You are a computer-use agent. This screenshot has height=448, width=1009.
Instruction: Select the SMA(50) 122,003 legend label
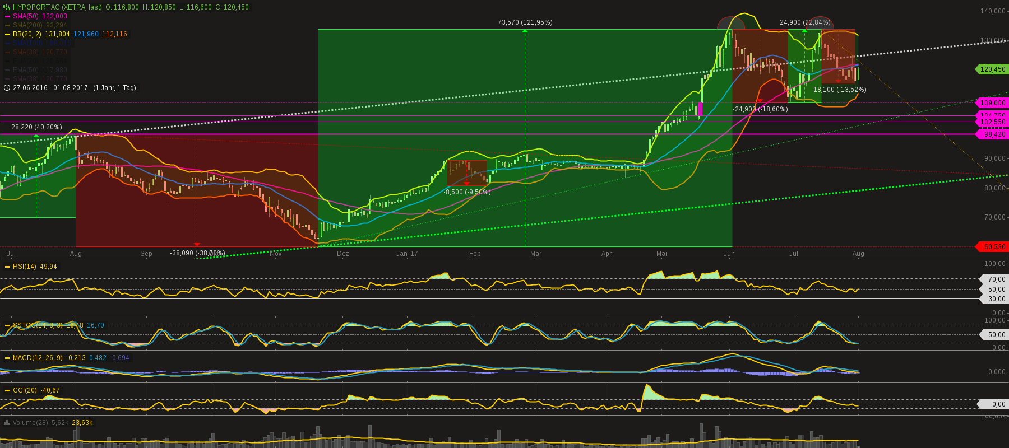40,16
